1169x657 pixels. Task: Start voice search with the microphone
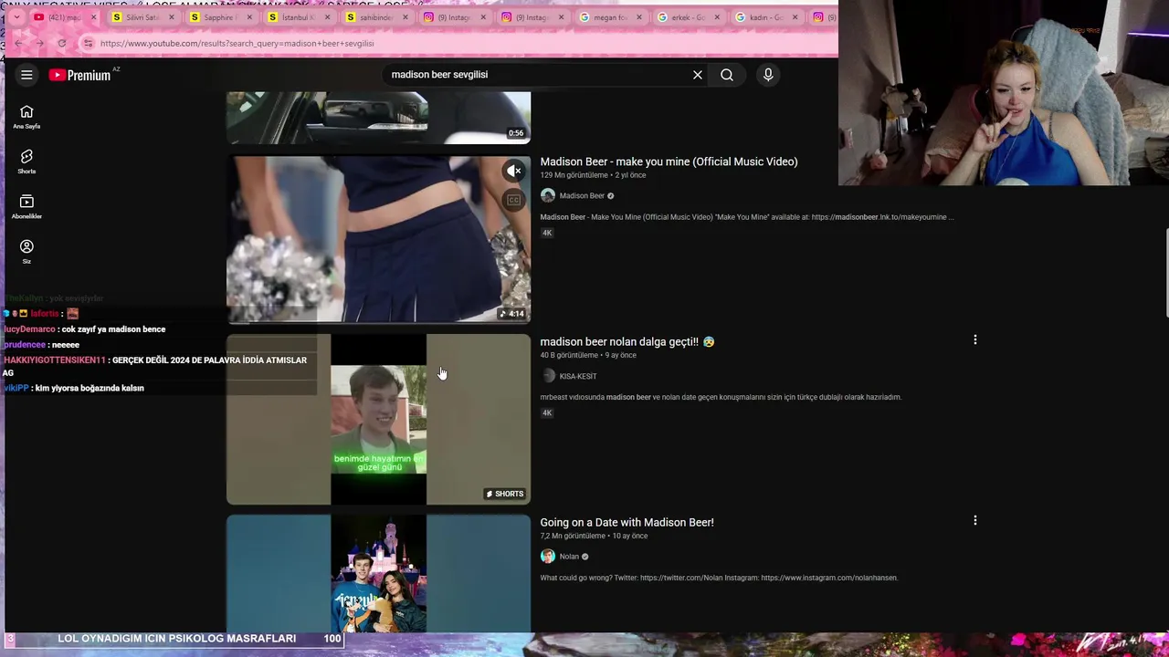coord(768,75)
